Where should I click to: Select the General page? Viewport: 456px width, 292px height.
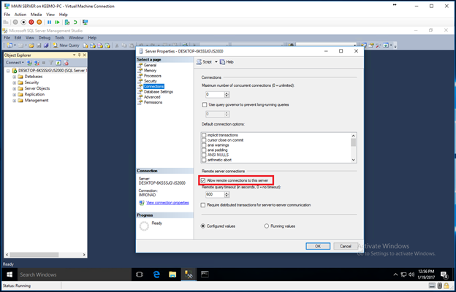point(150,65)
